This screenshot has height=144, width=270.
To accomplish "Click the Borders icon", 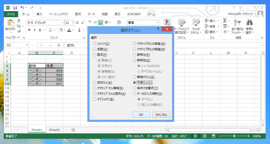I will [x=50, y=30].
